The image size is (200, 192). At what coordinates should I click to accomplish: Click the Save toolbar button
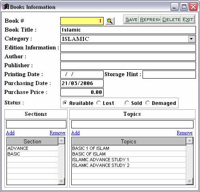tap(131, 20)
